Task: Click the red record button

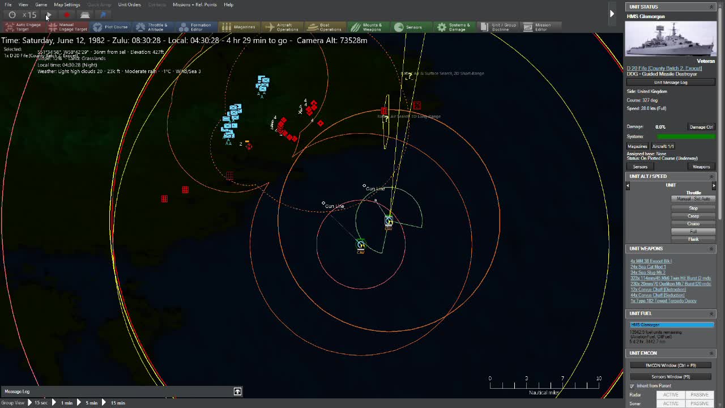Action: click(x=67, y=15)
